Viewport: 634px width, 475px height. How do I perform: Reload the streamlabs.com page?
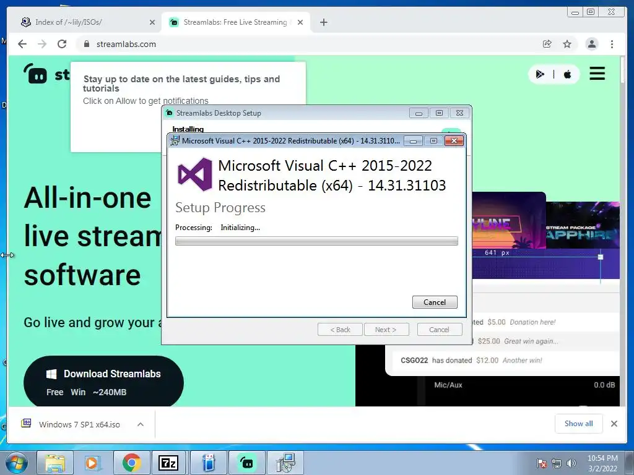click(x=62, y=44)
